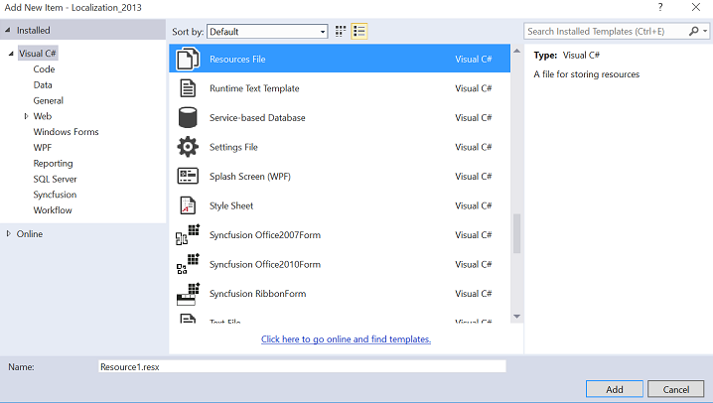Screen dimensions: 713x403
Task: Select the Workflow category
Action: (x=53, y=209)
